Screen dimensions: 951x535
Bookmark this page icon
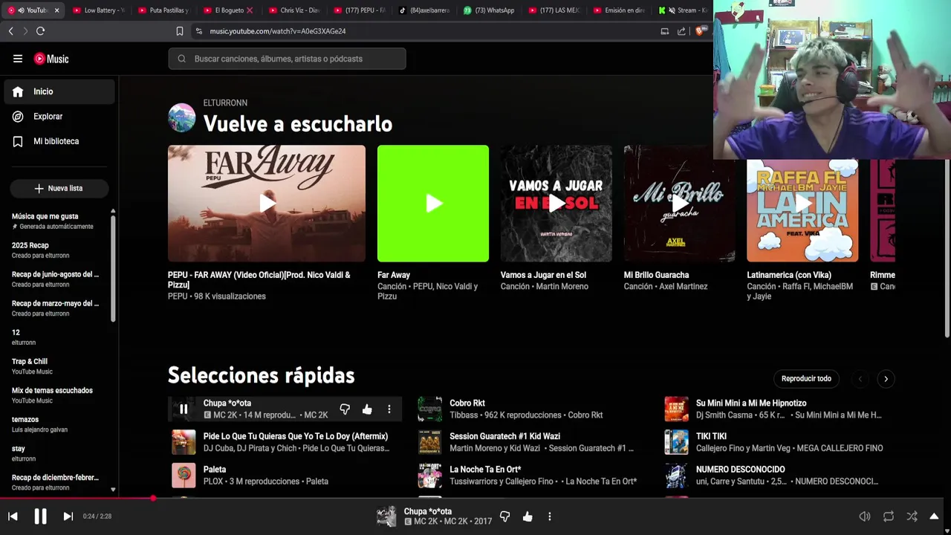click(180, 31)
